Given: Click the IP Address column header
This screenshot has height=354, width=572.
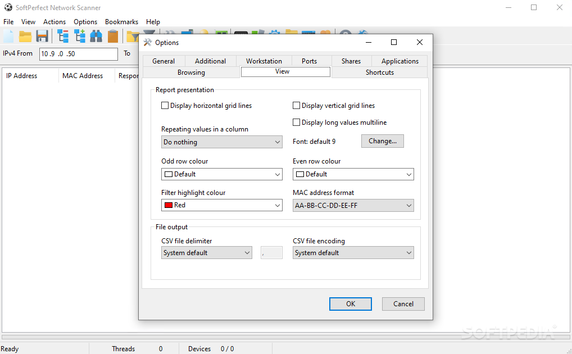Looking at the screenshot, I should tap(30, 75).
